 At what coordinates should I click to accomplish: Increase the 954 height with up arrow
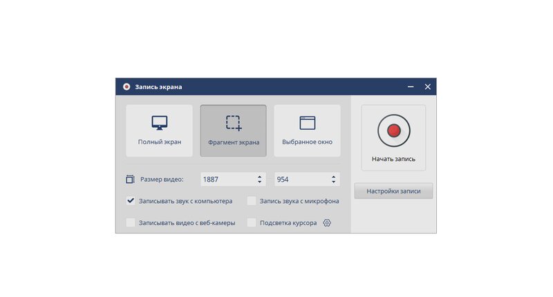tap(334, 177)
